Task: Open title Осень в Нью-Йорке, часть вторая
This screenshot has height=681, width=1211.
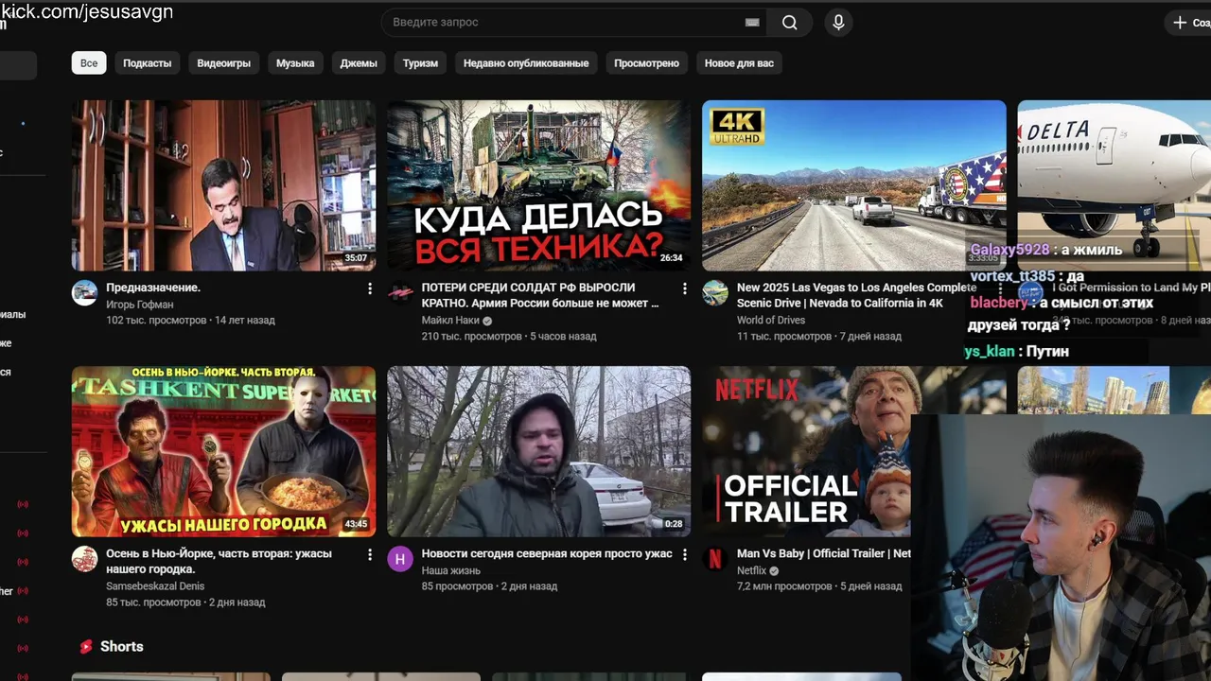Action: [x=219, y=562]
